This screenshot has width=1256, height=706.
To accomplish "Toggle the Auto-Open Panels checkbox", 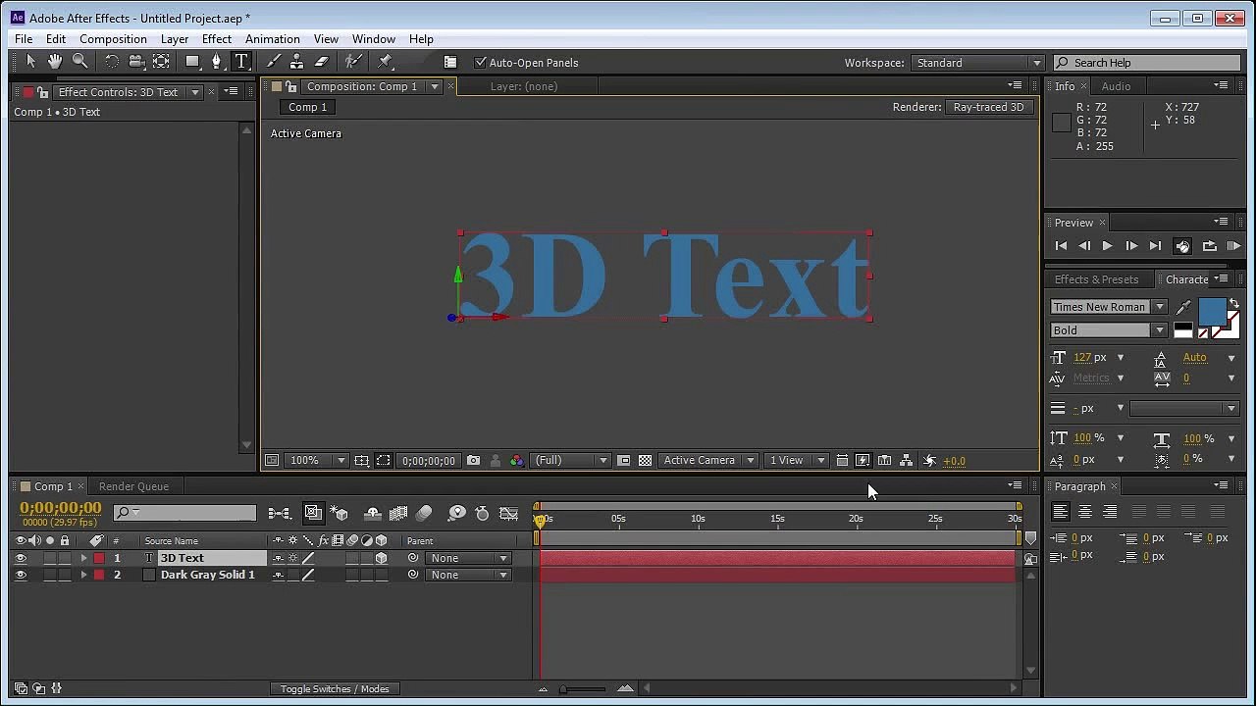I will pos(481,63).
